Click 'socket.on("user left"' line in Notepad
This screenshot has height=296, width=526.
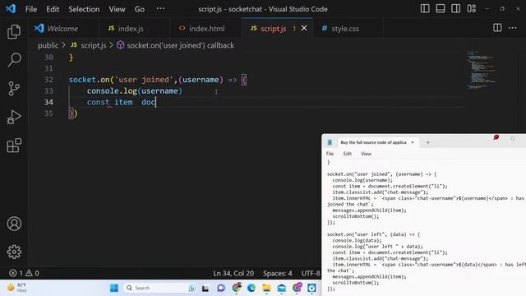click(373, 234)
